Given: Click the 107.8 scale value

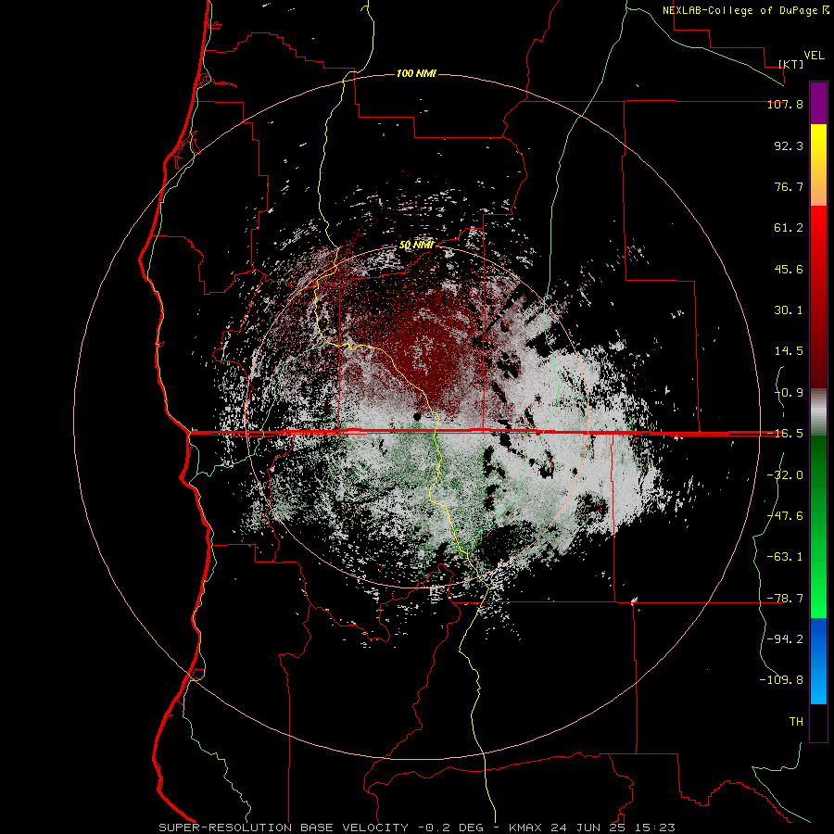Looking at the screenshot, I should pyautogui.click(x=785, y=104).
